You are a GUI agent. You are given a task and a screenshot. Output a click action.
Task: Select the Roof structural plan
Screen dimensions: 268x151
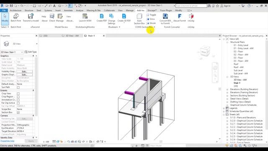tap(236, 64)
